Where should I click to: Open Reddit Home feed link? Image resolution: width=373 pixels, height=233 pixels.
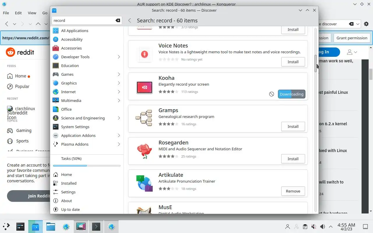click(x=18, y=76)
